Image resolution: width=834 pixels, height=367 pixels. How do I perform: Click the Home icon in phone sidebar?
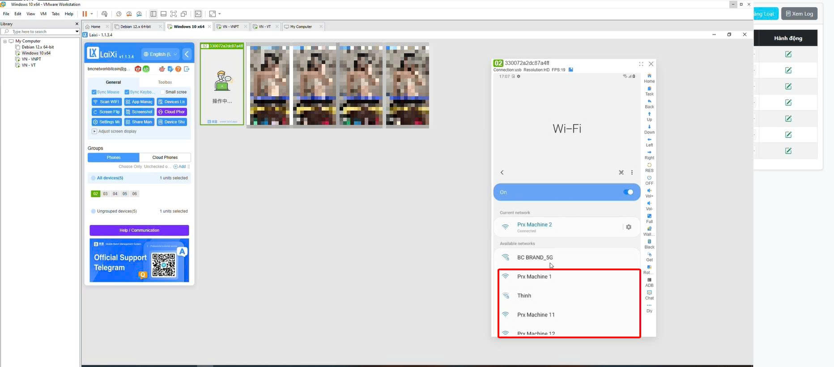click(649, 76)
